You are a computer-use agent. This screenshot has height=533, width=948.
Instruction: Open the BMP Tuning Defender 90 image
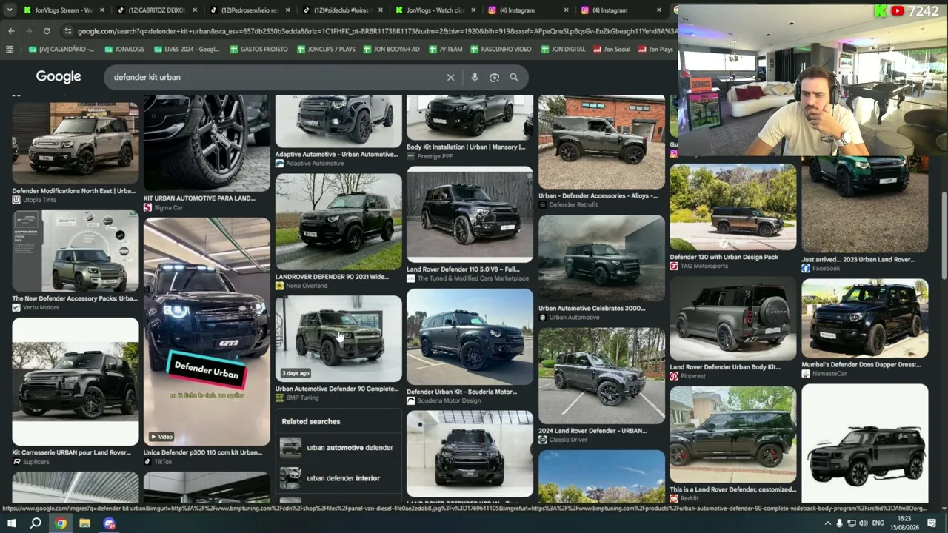[338, 339]
